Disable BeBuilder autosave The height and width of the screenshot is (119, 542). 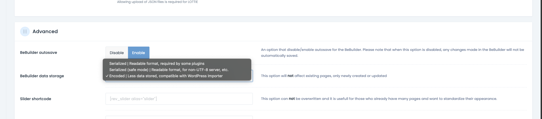click(117, 53)
